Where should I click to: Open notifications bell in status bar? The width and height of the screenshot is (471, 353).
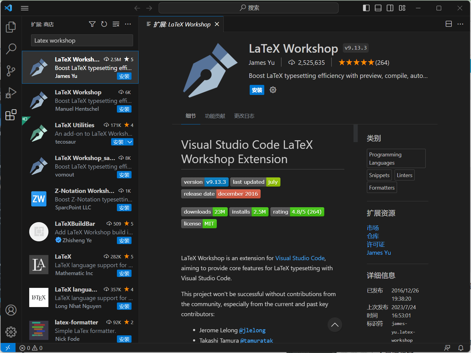461,348
